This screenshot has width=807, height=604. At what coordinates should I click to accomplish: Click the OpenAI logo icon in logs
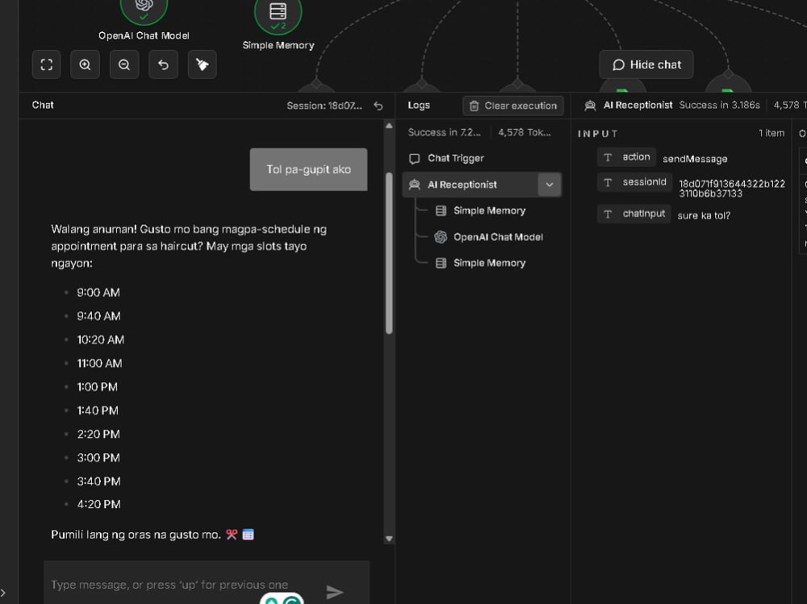(441, 237)
